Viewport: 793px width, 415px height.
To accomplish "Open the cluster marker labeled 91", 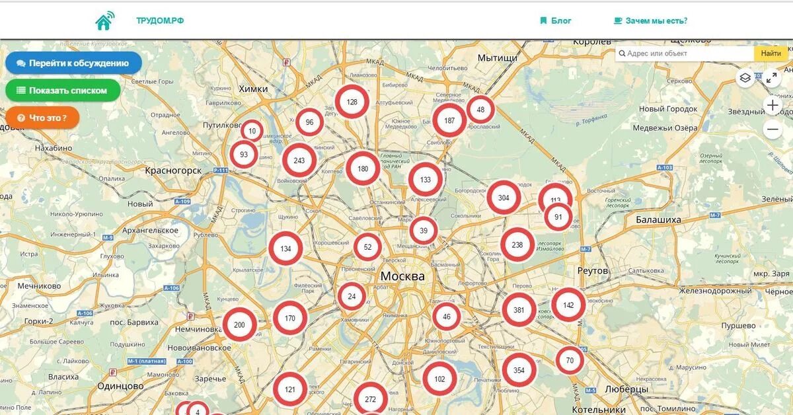I will 558,217.
